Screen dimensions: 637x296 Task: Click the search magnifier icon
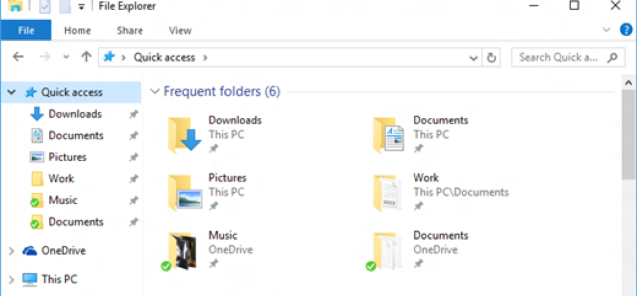point(613,57)
